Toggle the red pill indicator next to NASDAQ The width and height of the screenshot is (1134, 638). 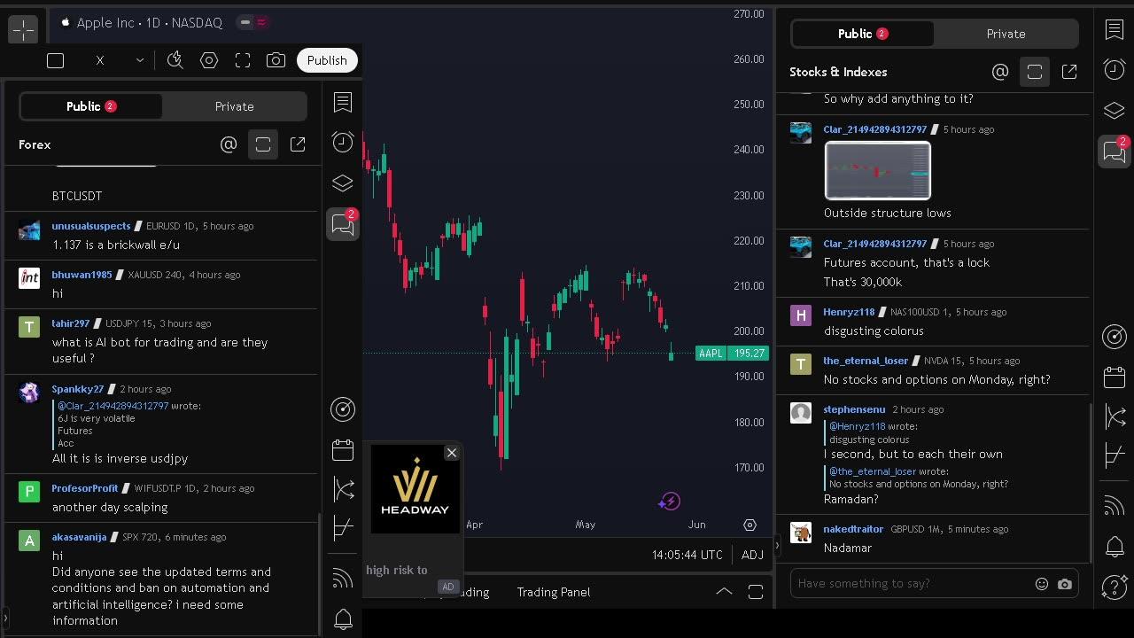tap(261, 22)
